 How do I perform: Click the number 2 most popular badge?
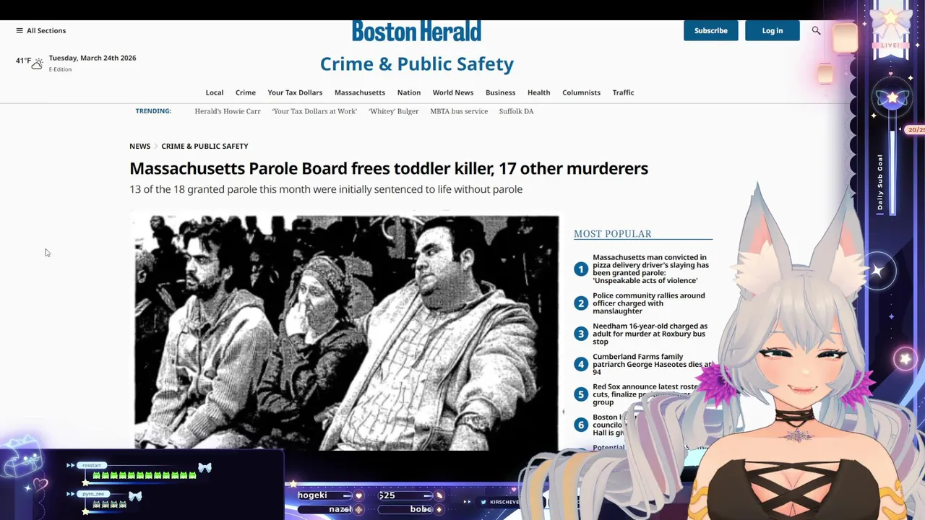tap(581, 303)
